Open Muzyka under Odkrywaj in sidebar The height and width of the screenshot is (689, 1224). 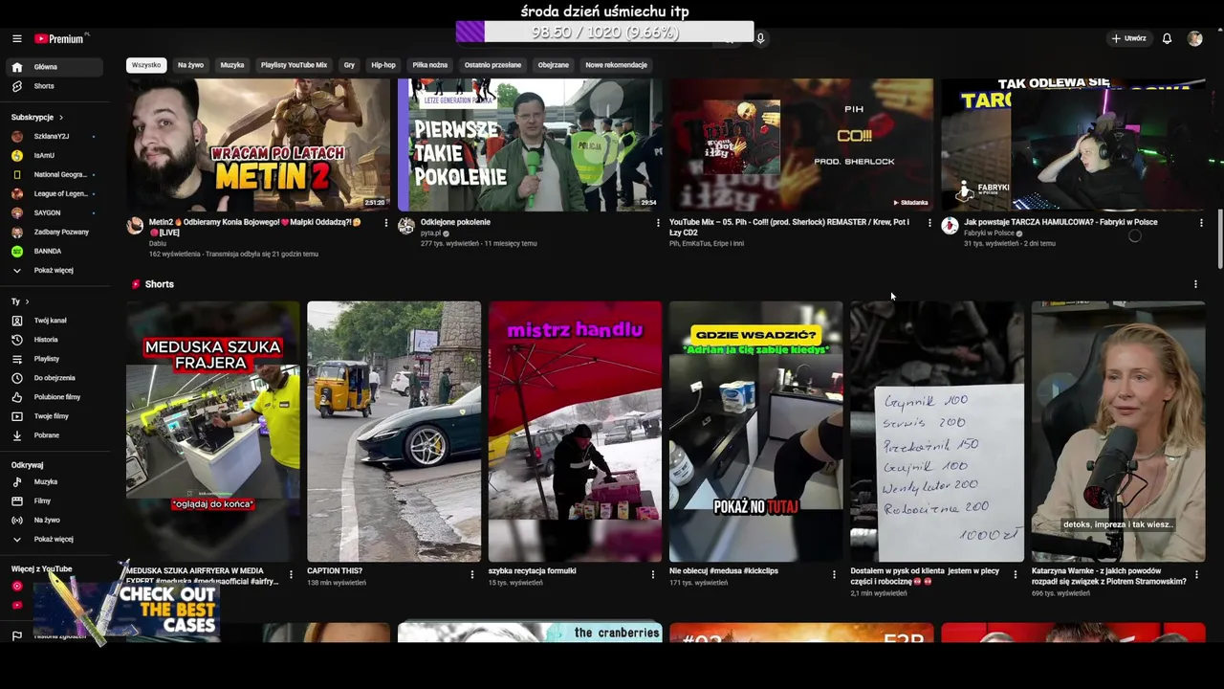(55, 481)
